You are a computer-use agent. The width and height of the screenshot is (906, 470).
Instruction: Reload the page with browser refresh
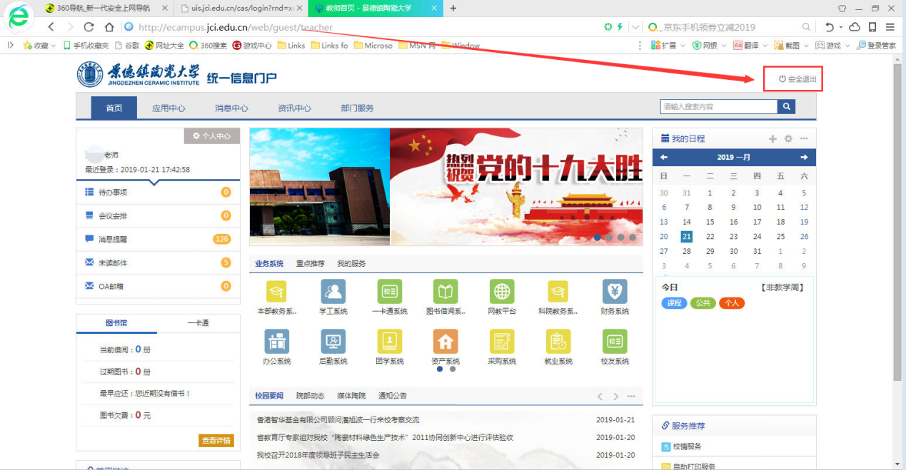click(x=89, y=27)
